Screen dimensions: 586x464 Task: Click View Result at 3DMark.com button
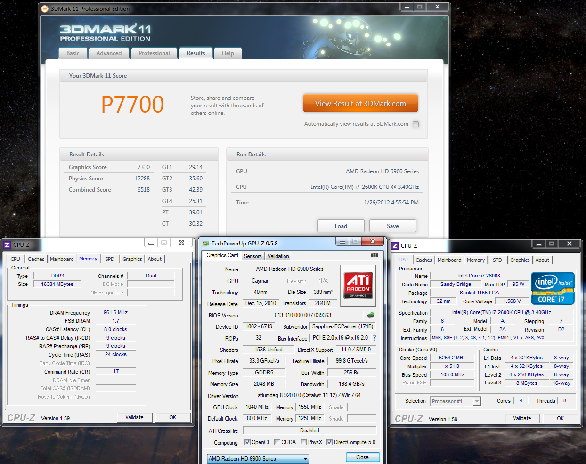pos(360,104)
